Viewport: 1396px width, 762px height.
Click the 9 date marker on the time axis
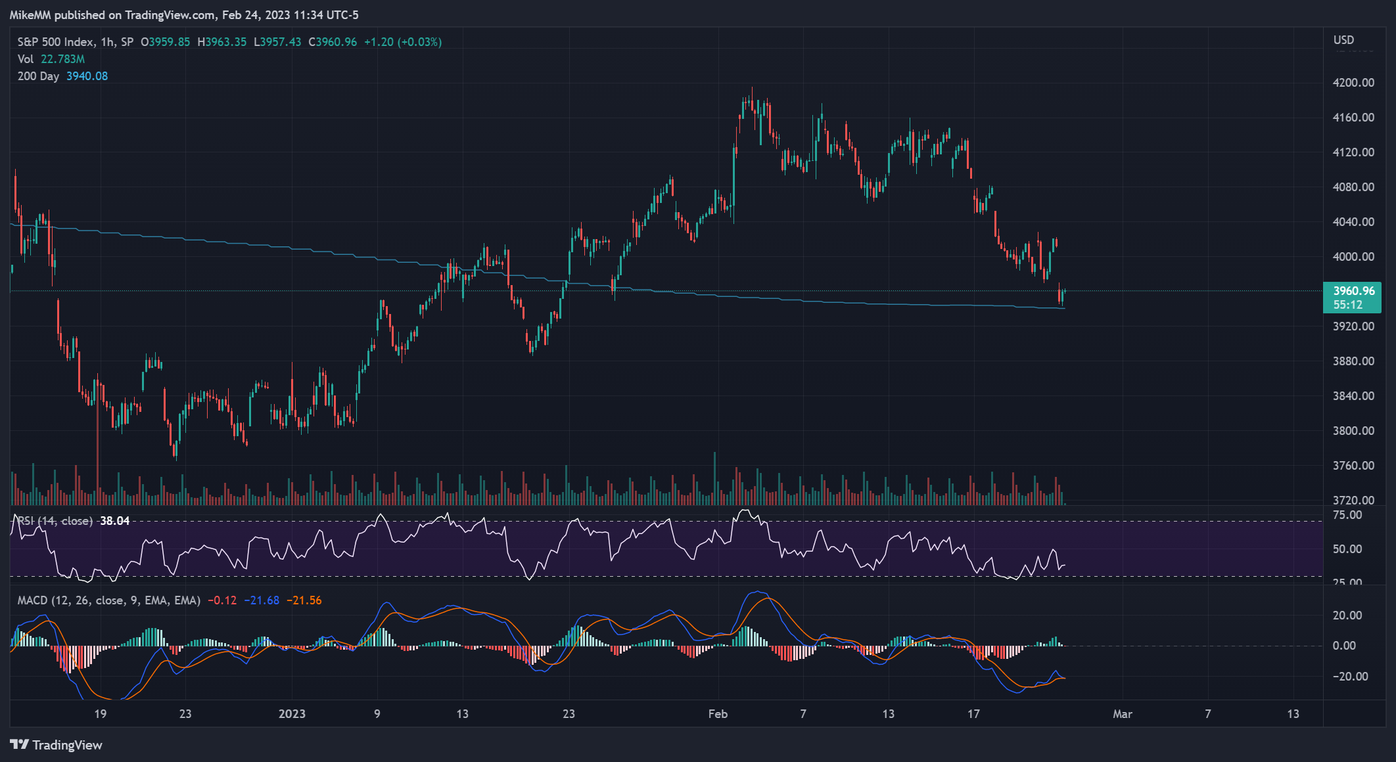[377, 714]
